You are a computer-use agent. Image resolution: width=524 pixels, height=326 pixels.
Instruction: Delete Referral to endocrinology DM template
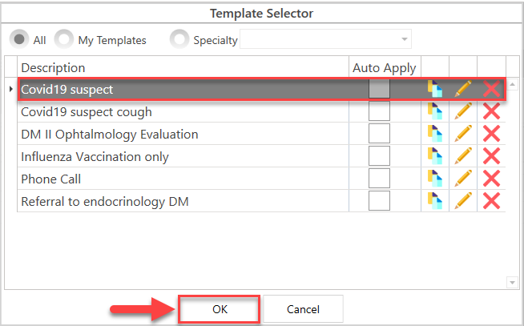point(491,201)
